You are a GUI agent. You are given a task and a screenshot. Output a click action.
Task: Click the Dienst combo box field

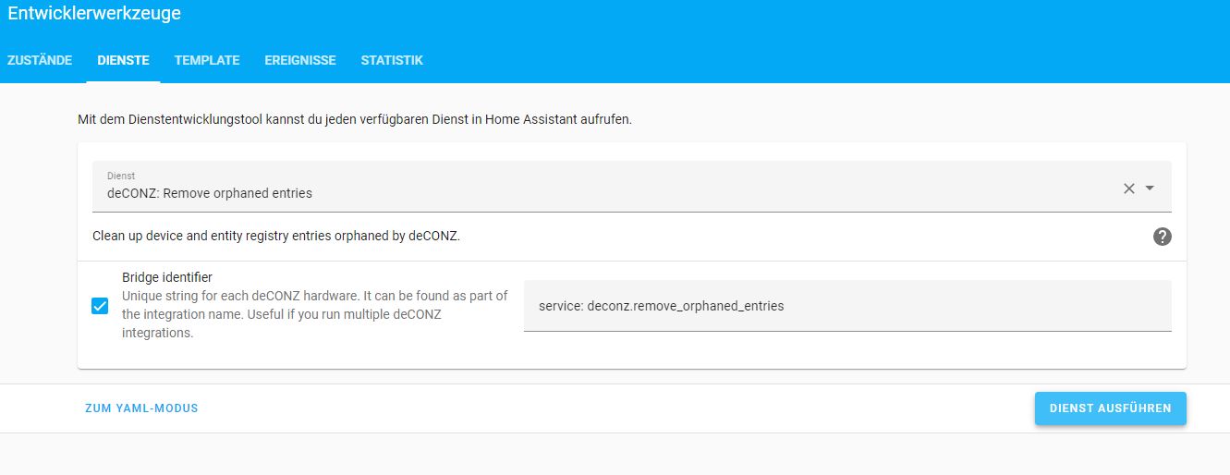[601, 188]
